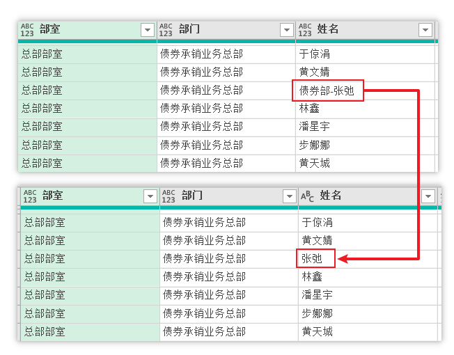This screenshot has height=355, width=454.
Task: Open filter dropdown of 姓名 in upper table
Action: click(x=425, y=30)
